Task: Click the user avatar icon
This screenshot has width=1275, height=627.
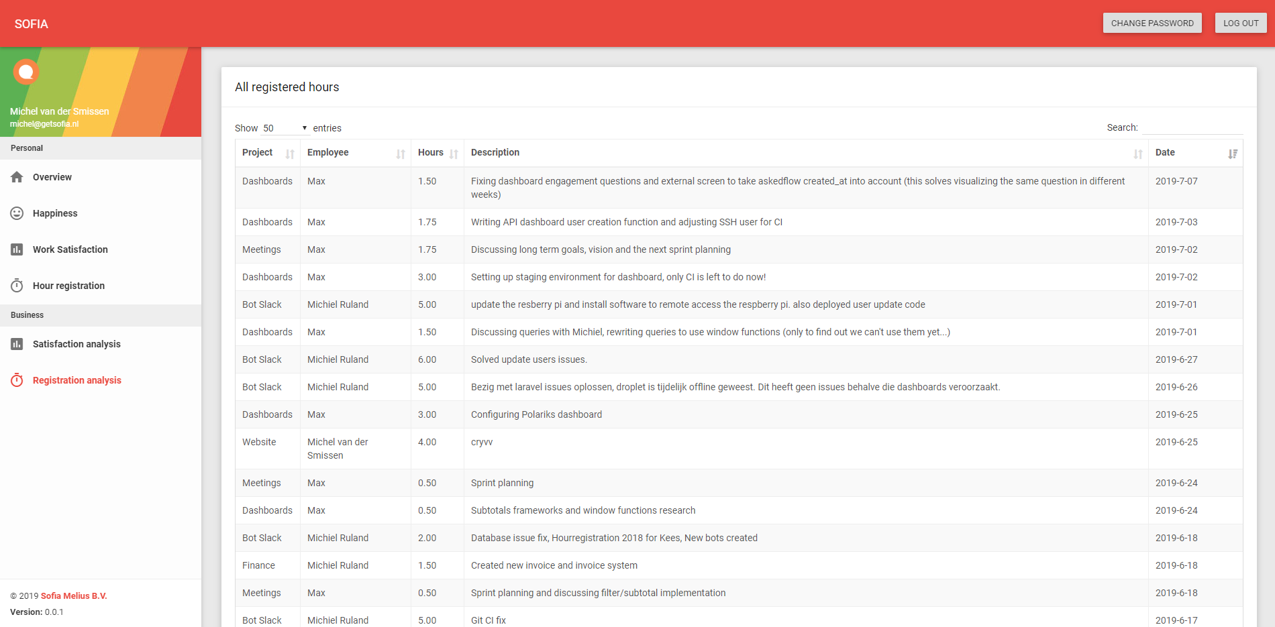Action: click(26, 72)
